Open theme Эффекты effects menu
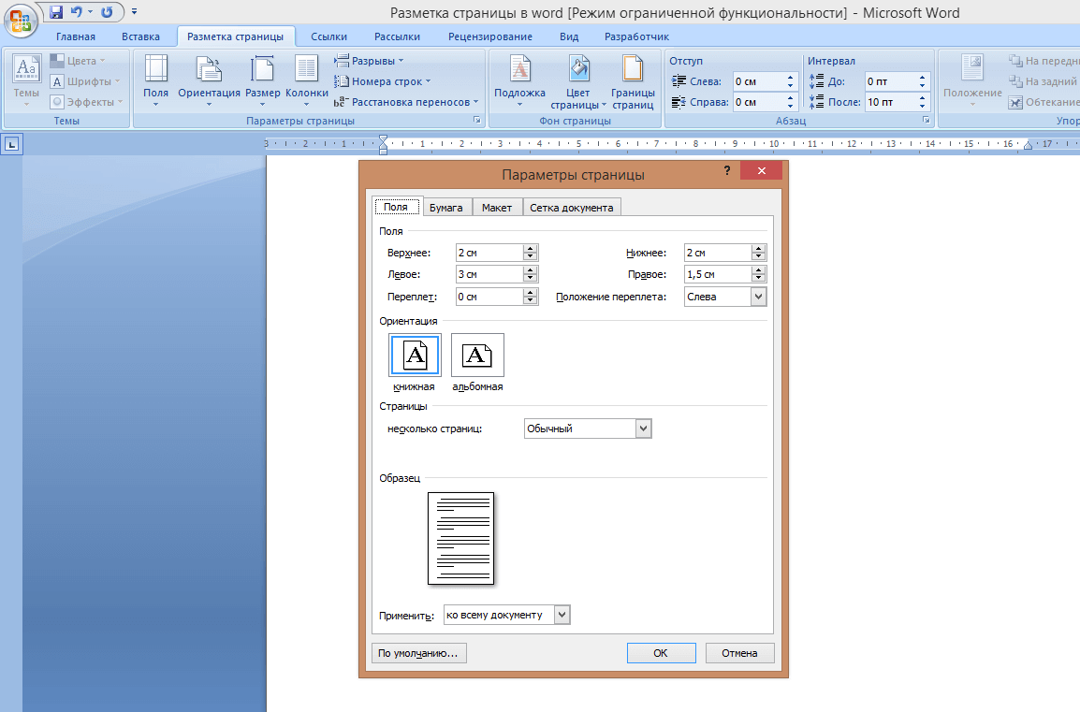This screenshot has height=712, width=1080. tap(87, 102)
